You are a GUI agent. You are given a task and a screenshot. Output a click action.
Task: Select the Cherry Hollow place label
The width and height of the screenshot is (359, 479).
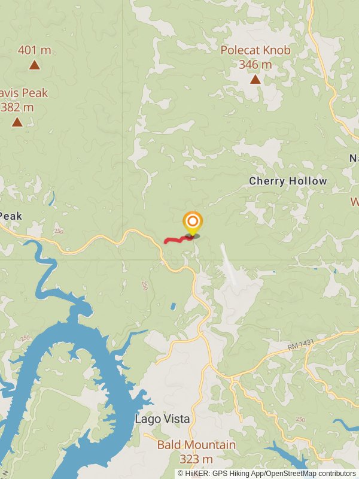[x=288, y=181]
